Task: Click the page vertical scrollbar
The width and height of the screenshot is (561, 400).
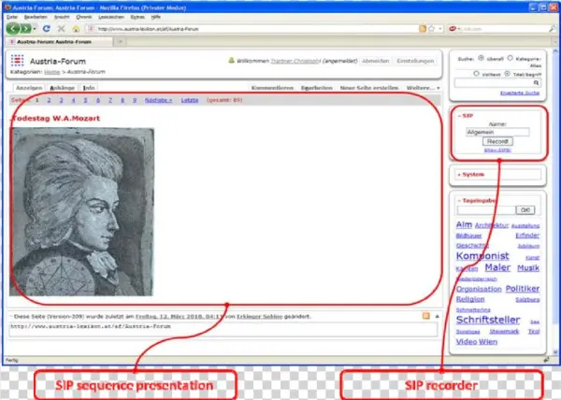Action: click(555, 201)
